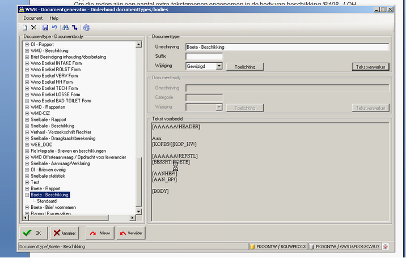Viewport: 406px width, 258px height.
Task: Click the Search binoculars icon
Action: tap(66, 27)
